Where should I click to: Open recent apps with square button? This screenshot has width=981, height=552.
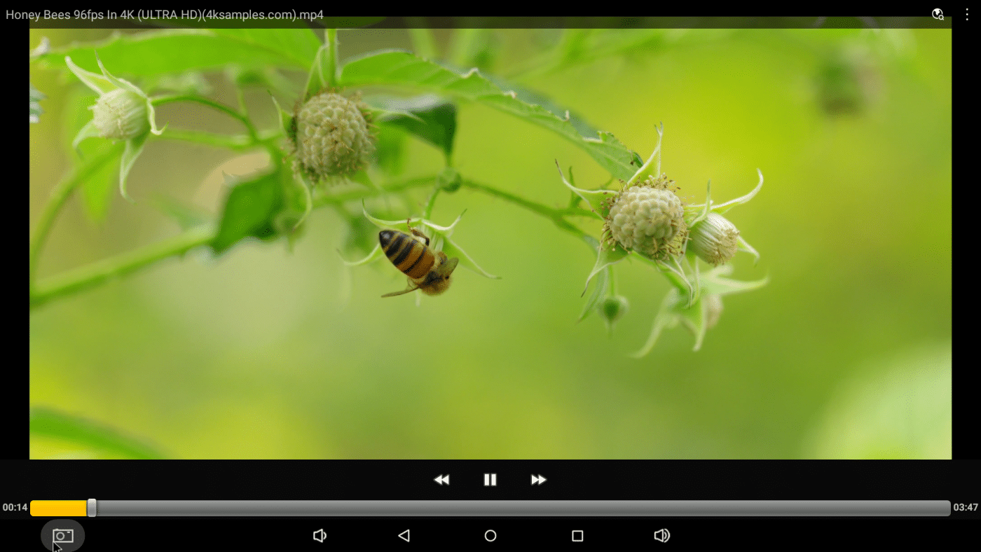tap(577, 536)
